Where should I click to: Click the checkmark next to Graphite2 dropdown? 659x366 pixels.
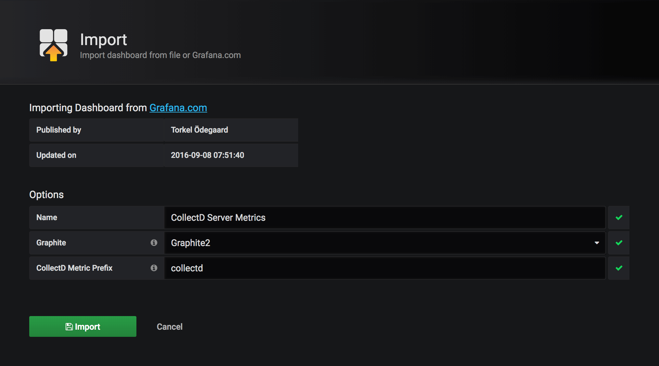click(x=619, y=243)
